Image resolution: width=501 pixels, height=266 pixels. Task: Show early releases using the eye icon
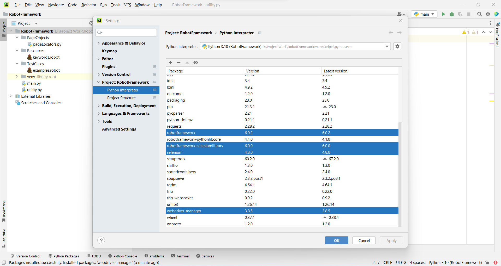pos(196,63)
